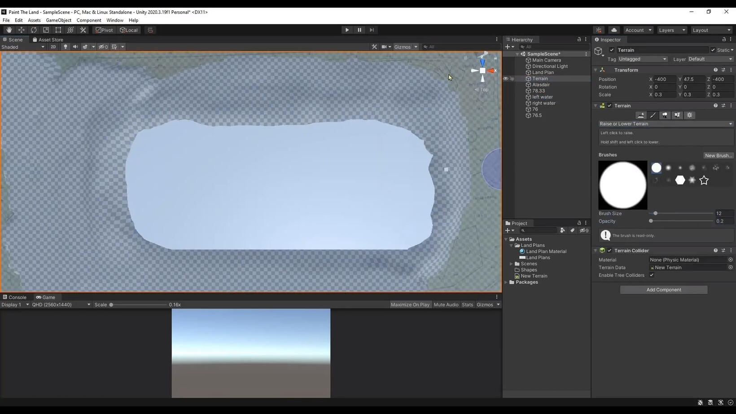
Task: Open the GameObject menu
Action: pos(58,20)
